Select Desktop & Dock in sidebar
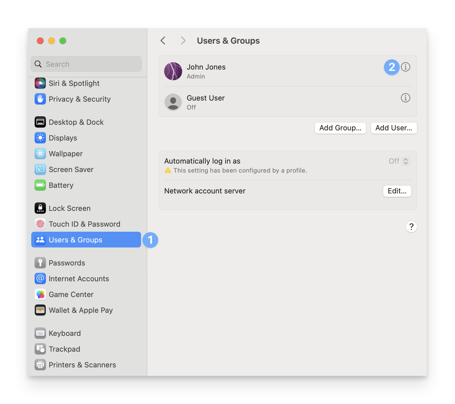Screen dimensions: 455x404 76,122
